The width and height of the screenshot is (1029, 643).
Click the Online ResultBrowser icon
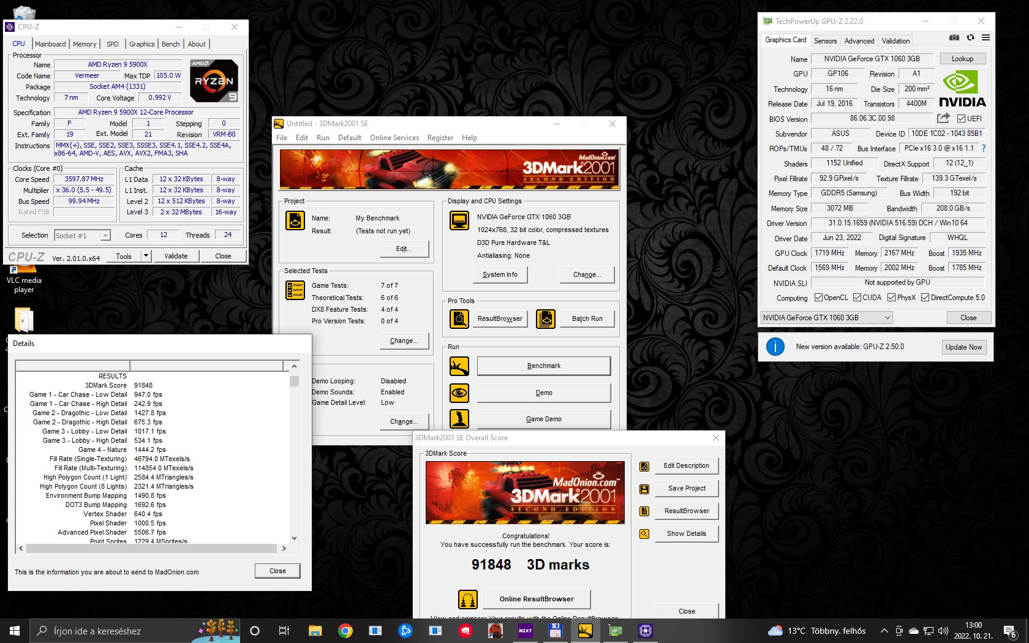pyautogui.click(x=468, y=600)
